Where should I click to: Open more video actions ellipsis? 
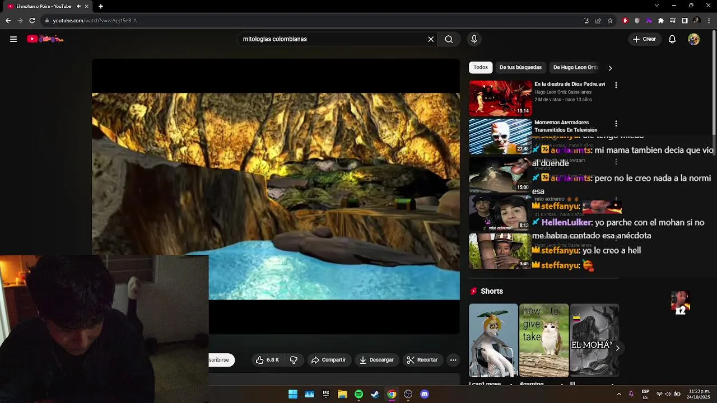pyautogui.click(x=453, y=360)
